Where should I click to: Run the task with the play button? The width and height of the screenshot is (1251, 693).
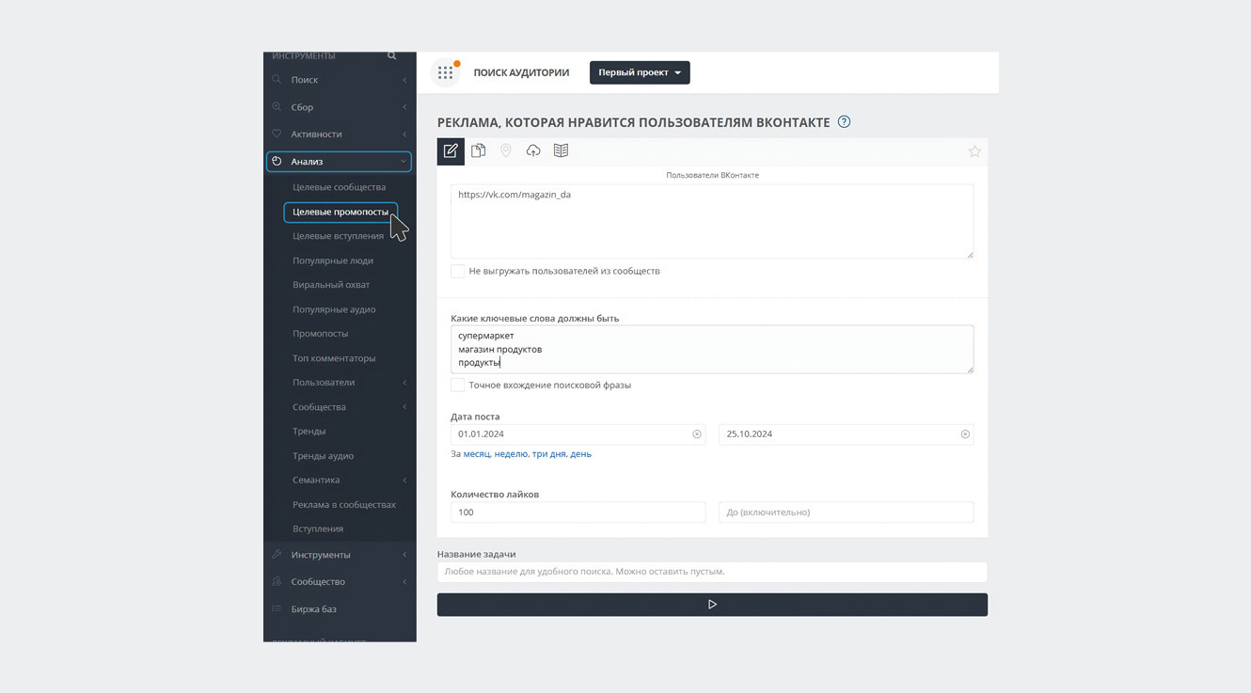tap(712, 605)
